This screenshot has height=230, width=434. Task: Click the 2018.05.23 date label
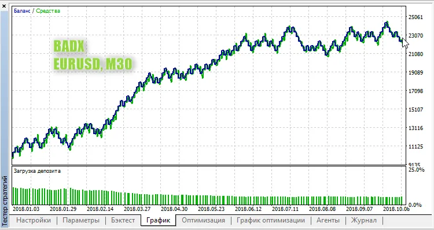tap(211, 209)
